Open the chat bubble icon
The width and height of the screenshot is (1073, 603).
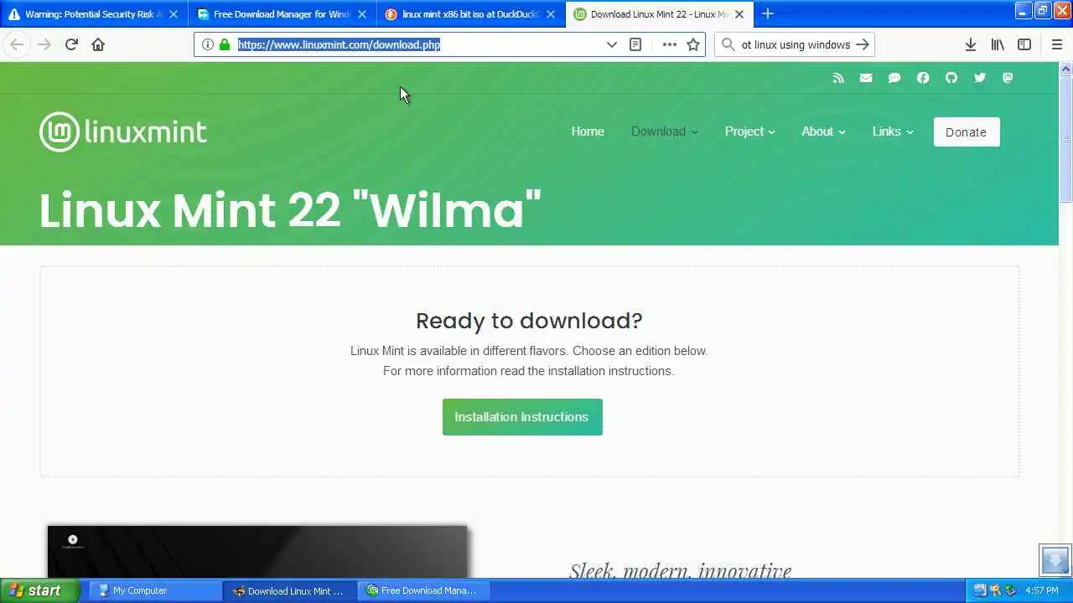coord(894,78)
